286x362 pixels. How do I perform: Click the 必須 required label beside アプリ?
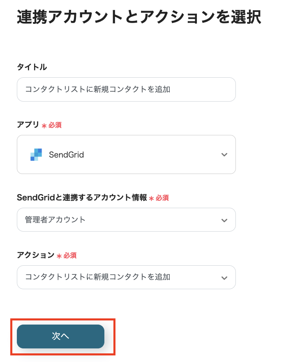pos(55,125)
